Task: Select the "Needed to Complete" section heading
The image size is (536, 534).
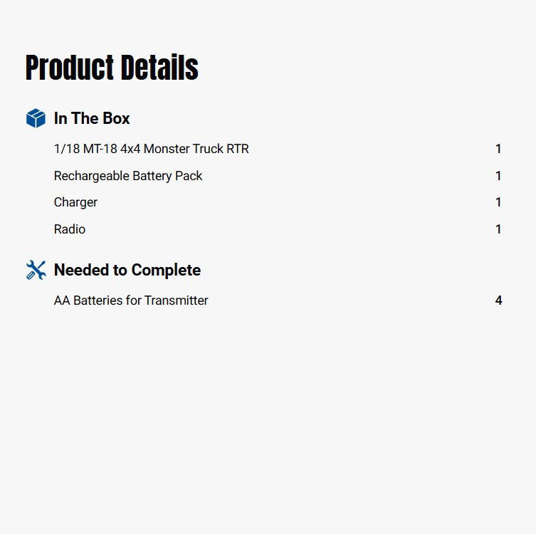Action: (x=127, y=270)
